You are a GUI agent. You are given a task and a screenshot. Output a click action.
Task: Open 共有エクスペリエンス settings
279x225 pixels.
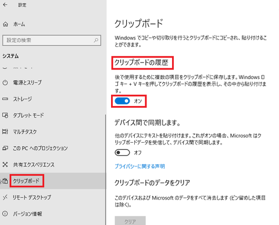pyautogui.click(x=34, y=165)
